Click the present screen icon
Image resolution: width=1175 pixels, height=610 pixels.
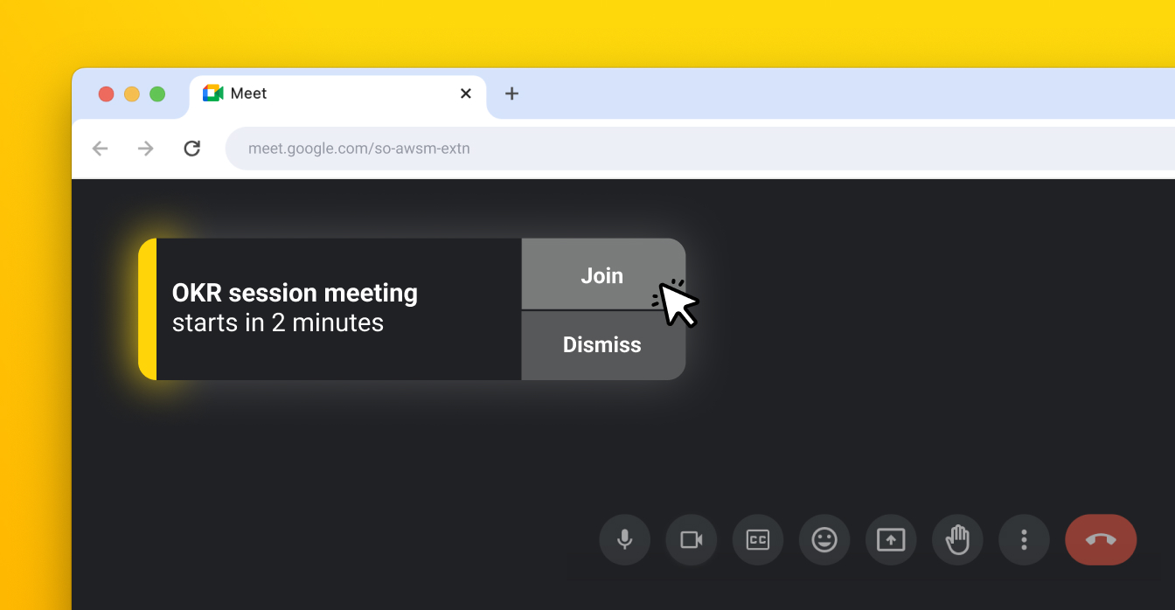pyautogui.click(x=891, y=539)
